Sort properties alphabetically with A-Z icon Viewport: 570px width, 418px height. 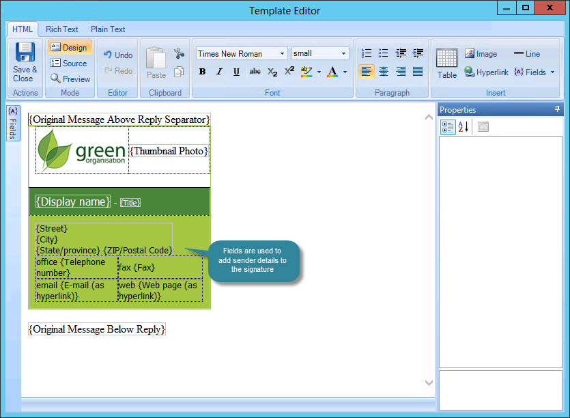click(x=464, y=127)
